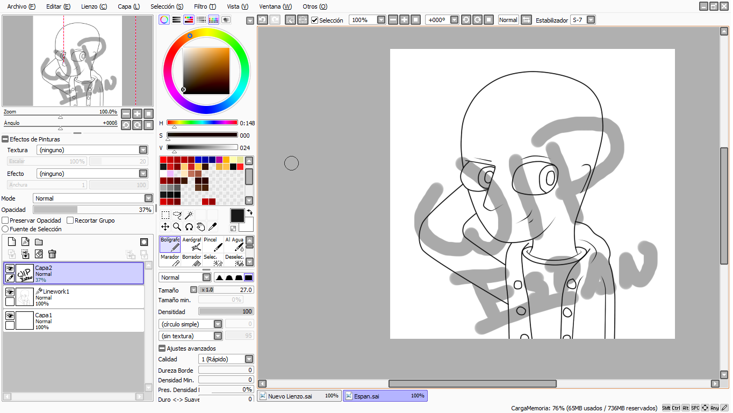The height and width of the screenshot is (413, 733).
Task: Click the Normal view button in toolbar
Action: coord(508,20)
